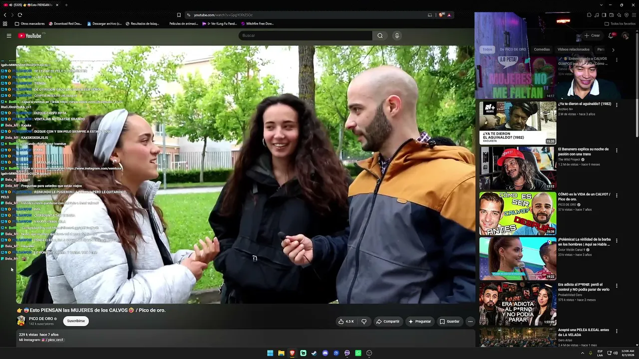This screenshot has height=359, width=639.
Task: Open more actions menu under the video
Action: [470, 322]
